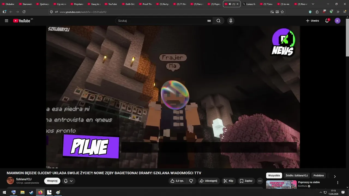The height and width of the screenshot is (196, 349).
Task: Switch to the Globalne tab
Action: pos(8,4)
